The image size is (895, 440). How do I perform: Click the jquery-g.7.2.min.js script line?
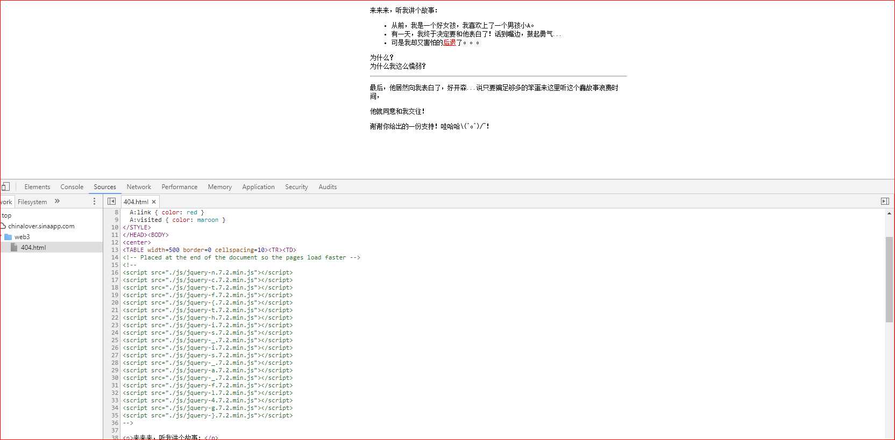tap(208, 408)
